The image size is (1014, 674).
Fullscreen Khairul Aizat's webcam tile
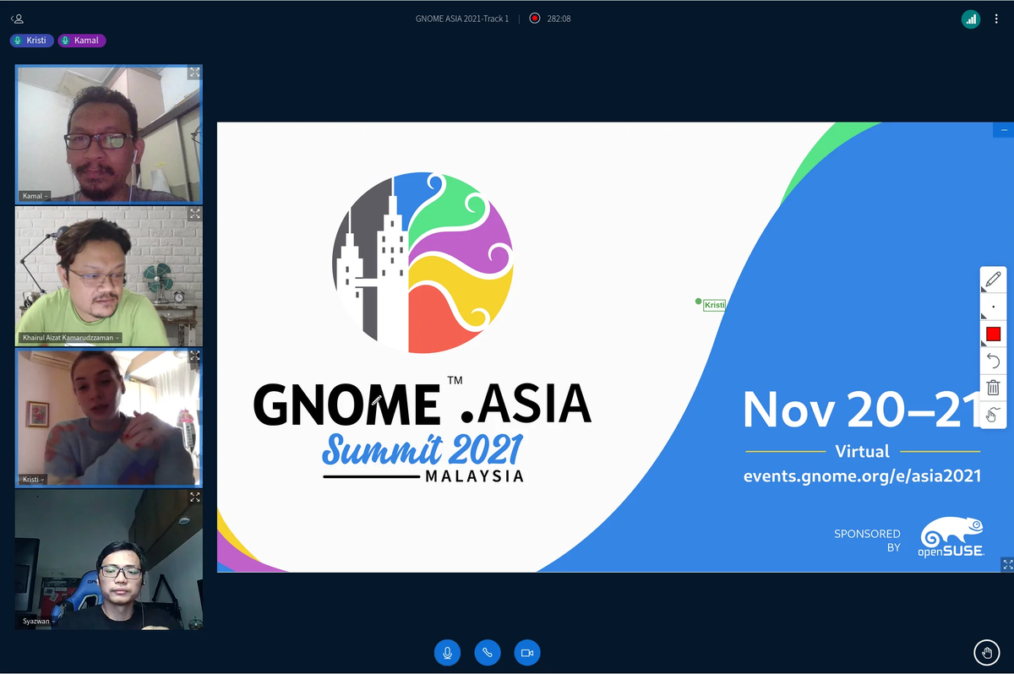(194, 214)
